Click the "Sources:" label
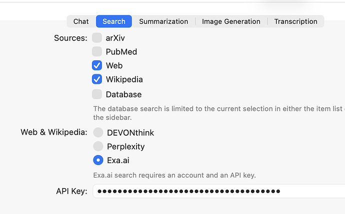The image size is (345, 214). pyautogui.click(x=70, y=38)
